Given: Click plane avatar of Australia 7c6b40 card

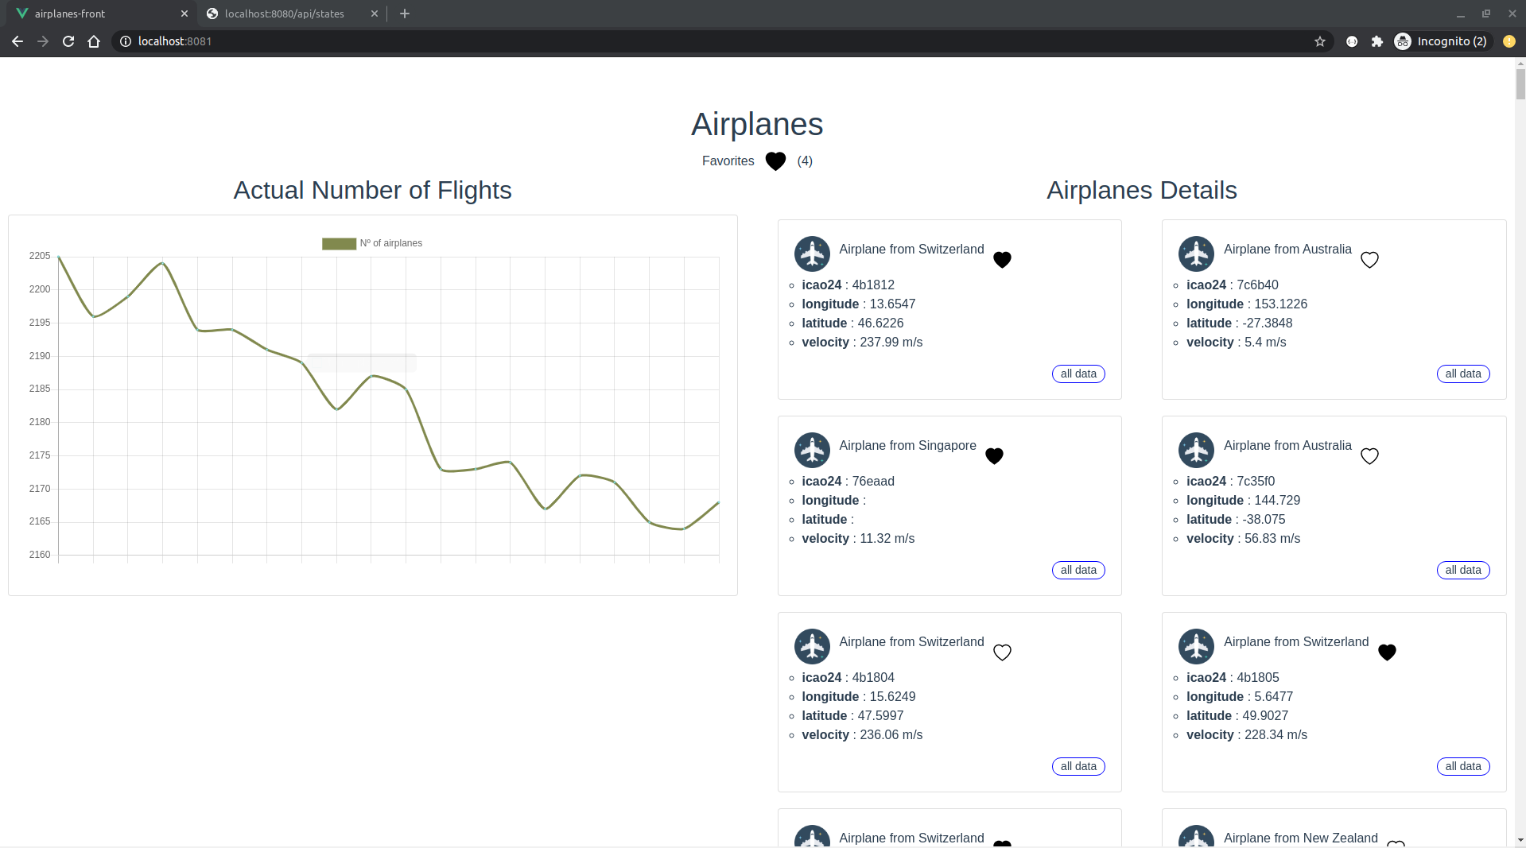Looking at the screenshot, I should (1196, 254).
